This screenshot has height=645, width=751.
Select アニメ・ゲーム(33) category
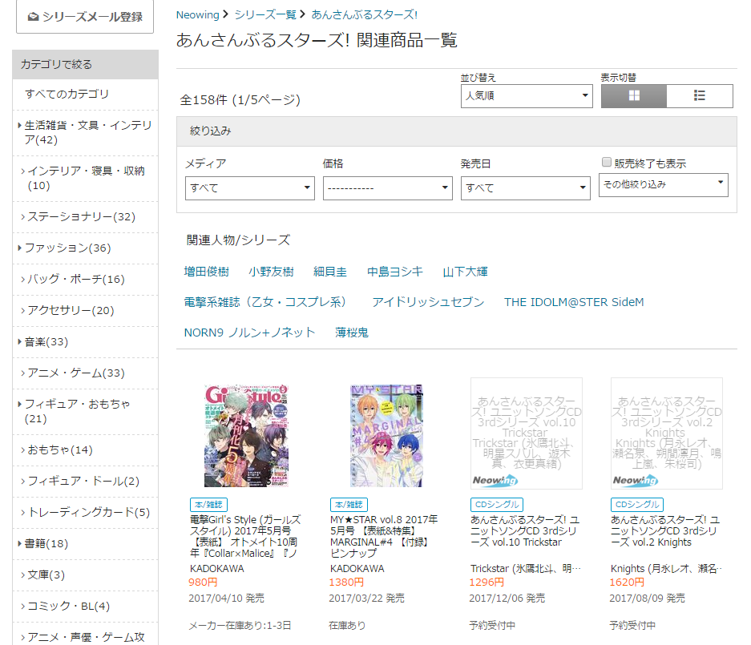pyautogui.click(x=76, y=373)
